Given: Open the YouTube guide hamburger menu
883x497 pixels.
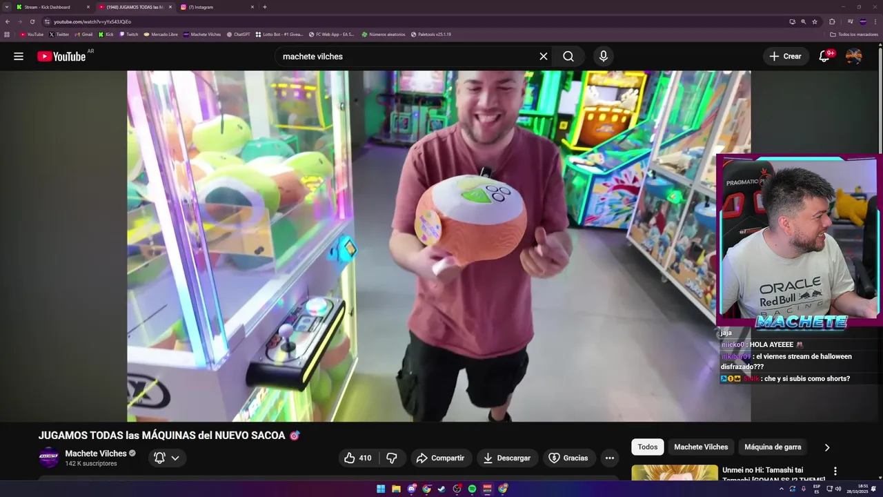Looking at the screenshot, I should 19,57.
